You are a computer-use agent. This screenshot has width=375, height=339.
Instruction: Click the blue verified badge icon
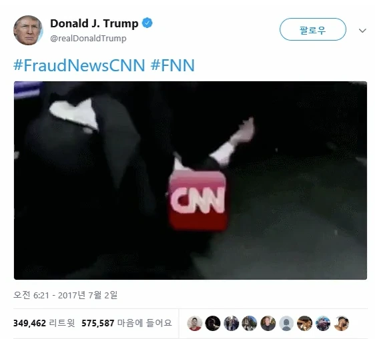click(x=147, y=23)
